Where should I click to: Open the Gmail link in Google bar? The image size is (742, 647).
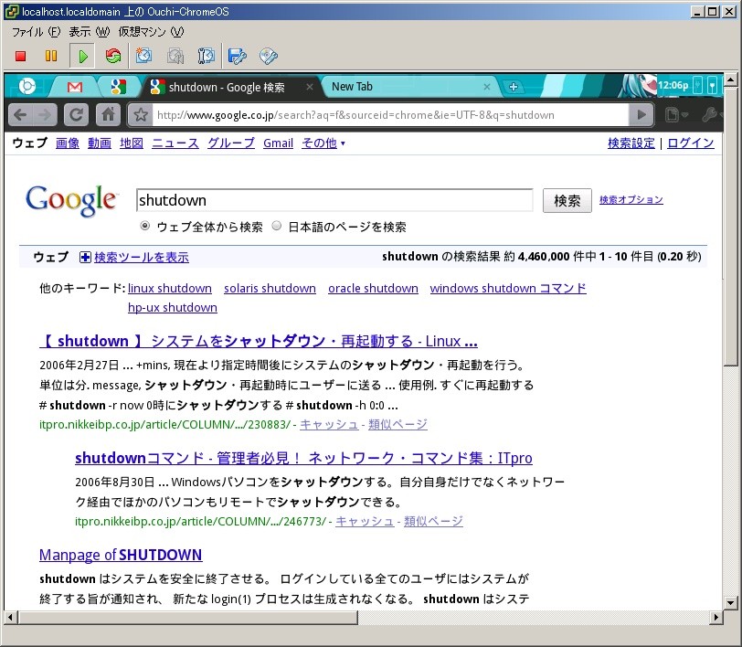pyautogui.click(x=278, y=143)
